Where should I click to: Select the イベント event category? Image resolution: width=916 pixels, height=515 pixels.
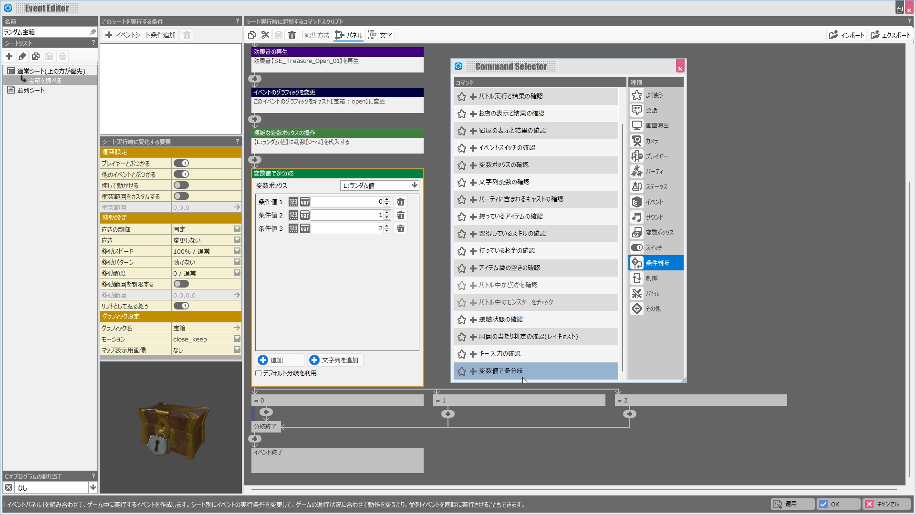tap(656, 202)
